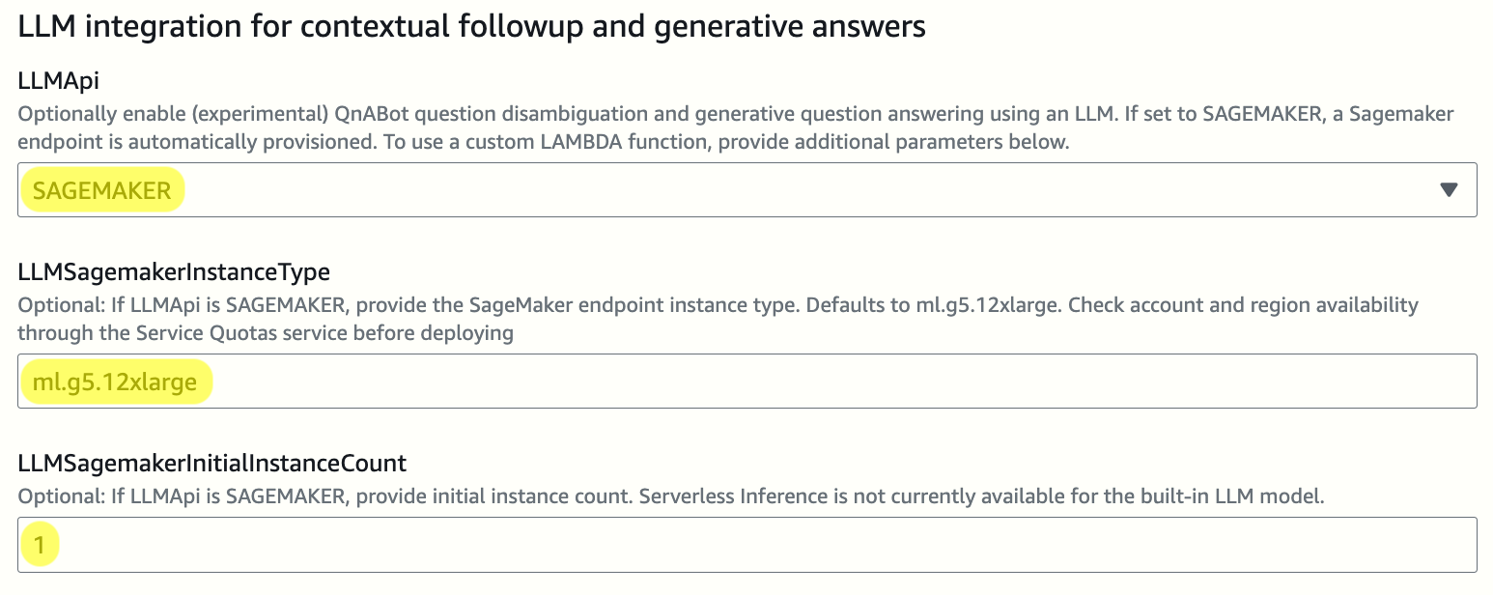Click the LLM integration section heading

click(x=472, y=26)
